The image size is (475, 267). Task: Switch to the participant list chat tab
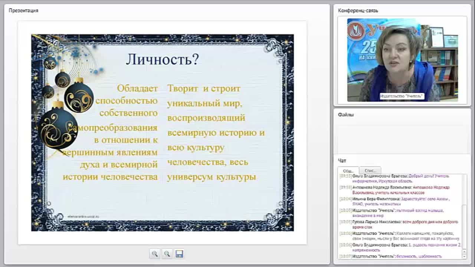point(370,171)
